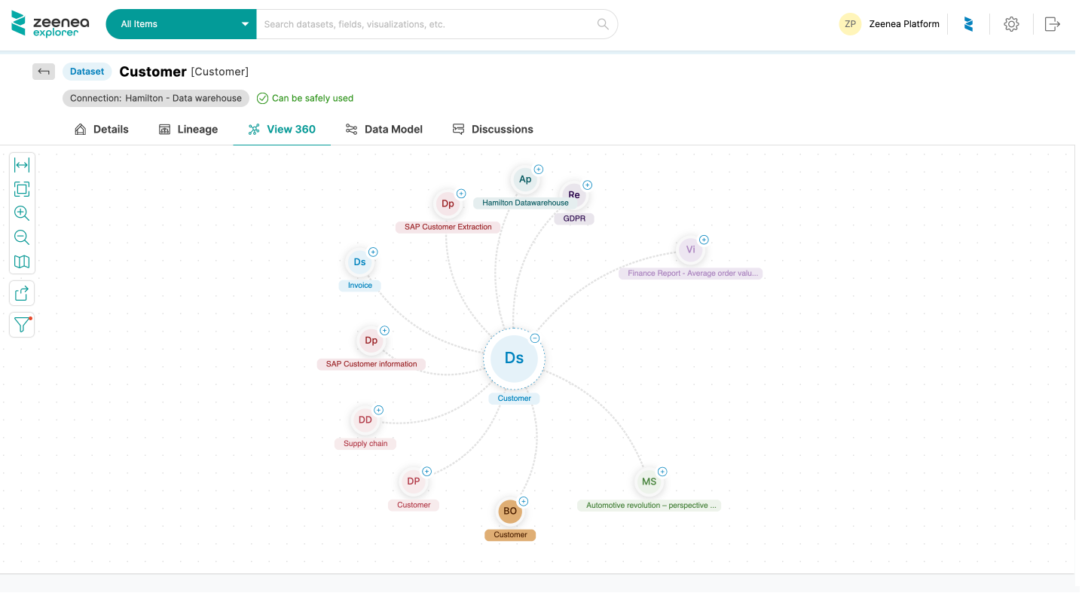Open the filter panel with red notification dot
The image size is (1085, 593).
(x=22, y=325)
